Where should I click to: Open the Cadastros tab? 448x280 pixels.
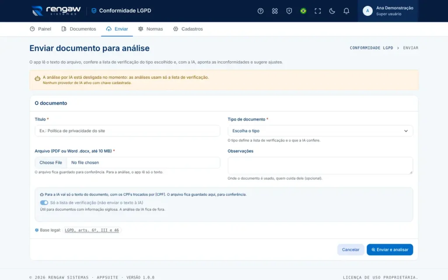point(188,29)
